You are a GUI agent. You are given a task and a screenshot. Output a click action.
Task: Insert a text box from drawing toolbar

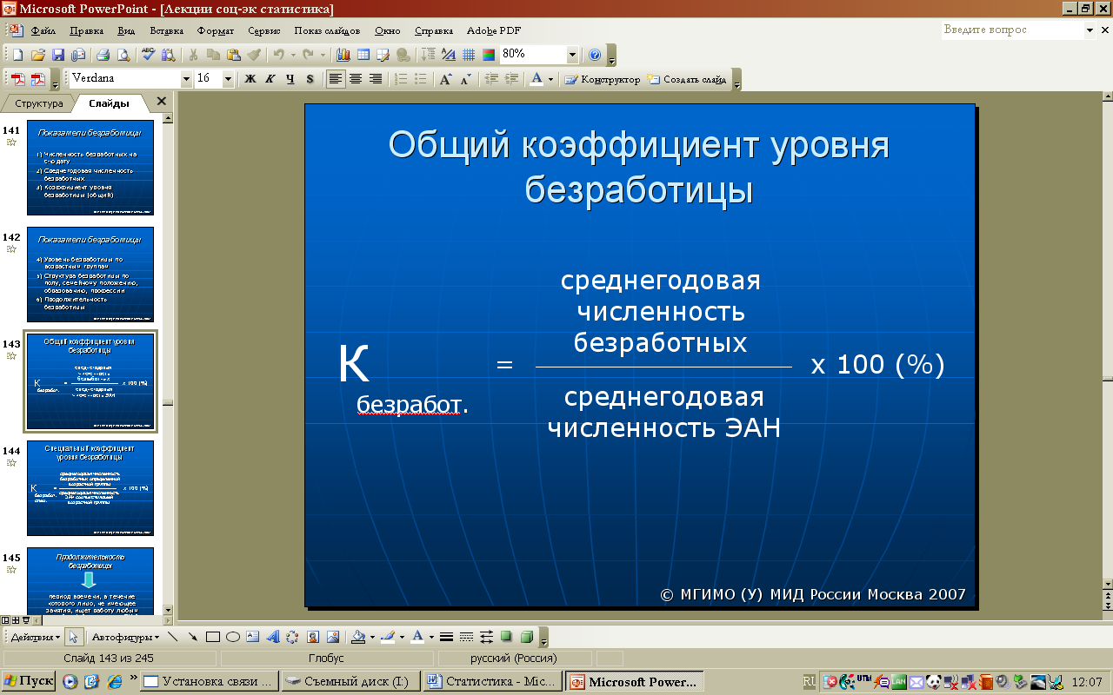(x=252, y=637)
